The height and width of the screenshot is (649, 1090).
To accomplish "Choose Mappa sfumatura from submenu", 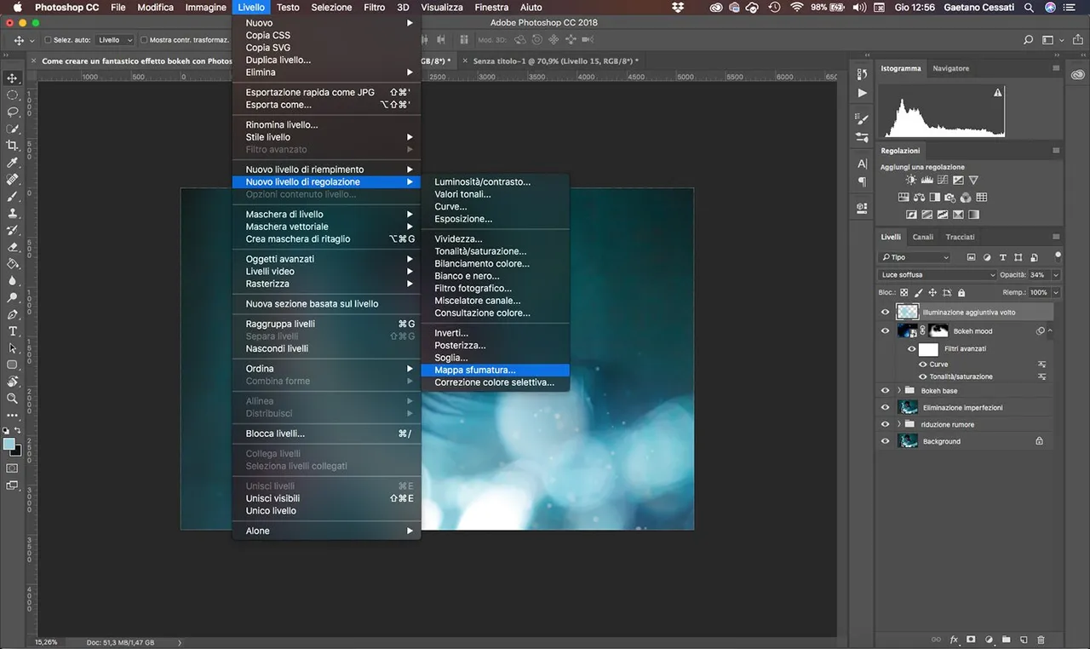I will click(475, 370).
